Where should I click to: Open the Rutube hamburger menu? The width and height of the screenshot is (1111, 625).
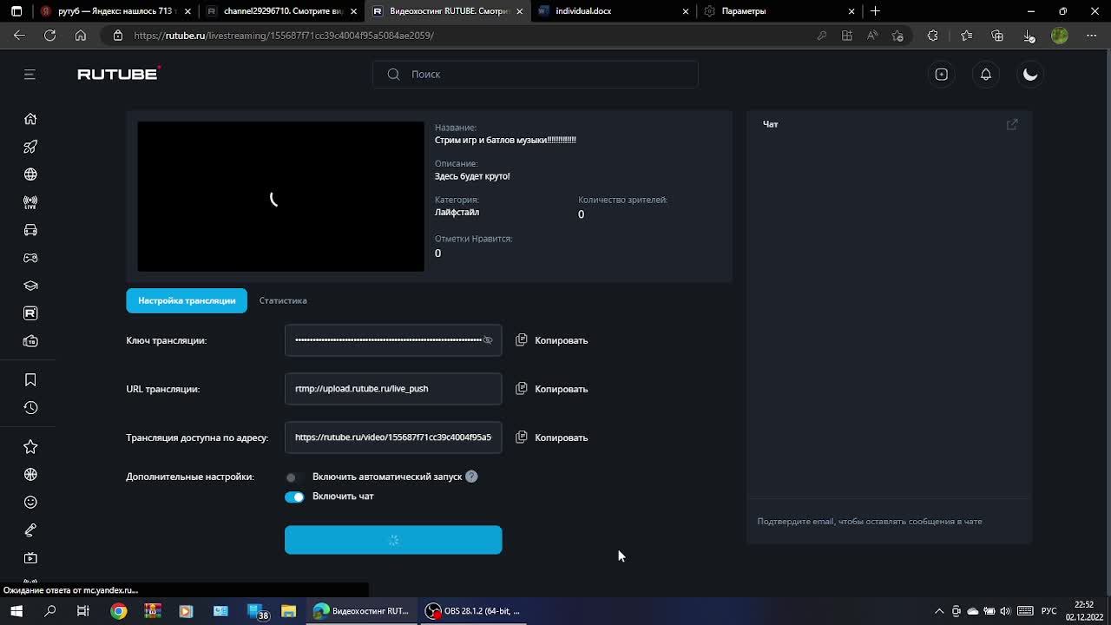click(30, 75)
